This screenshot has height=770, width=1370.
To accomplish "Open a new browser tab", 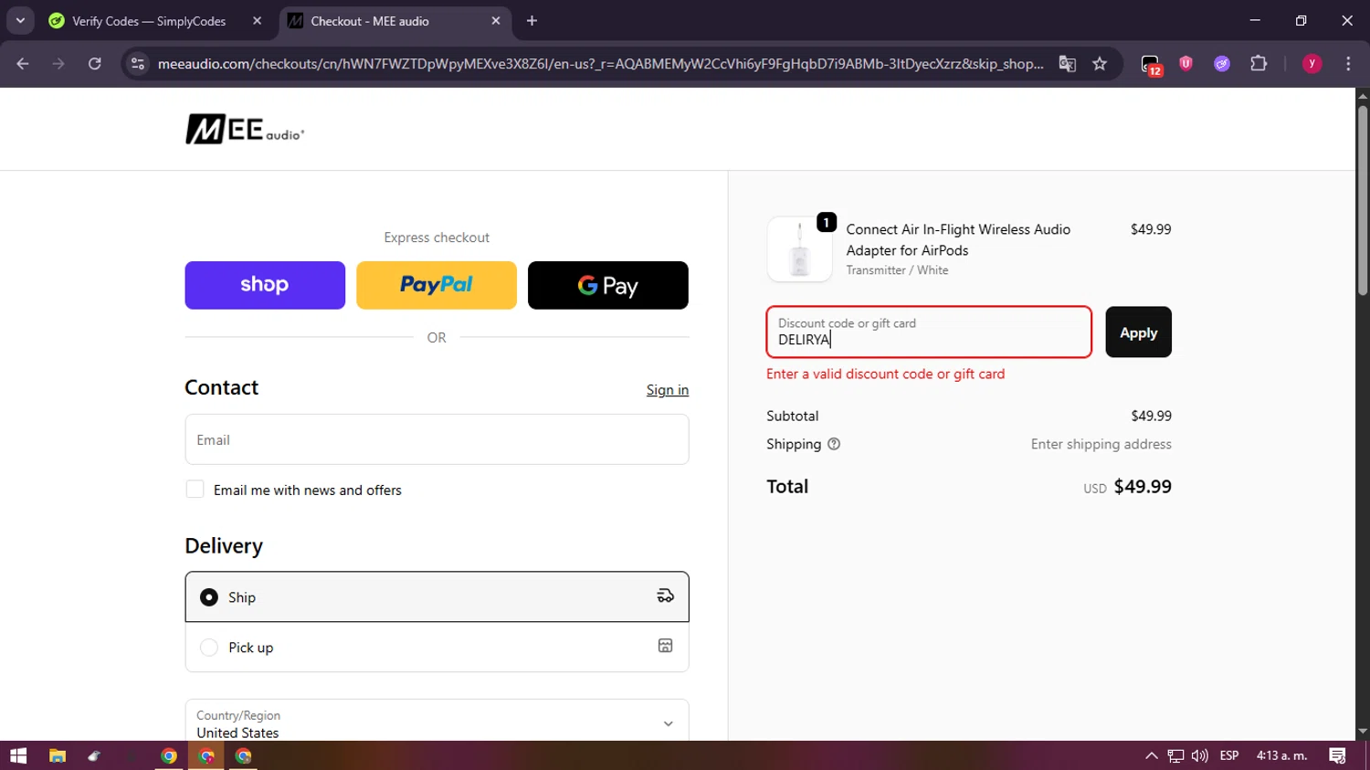I will point(532,20).
